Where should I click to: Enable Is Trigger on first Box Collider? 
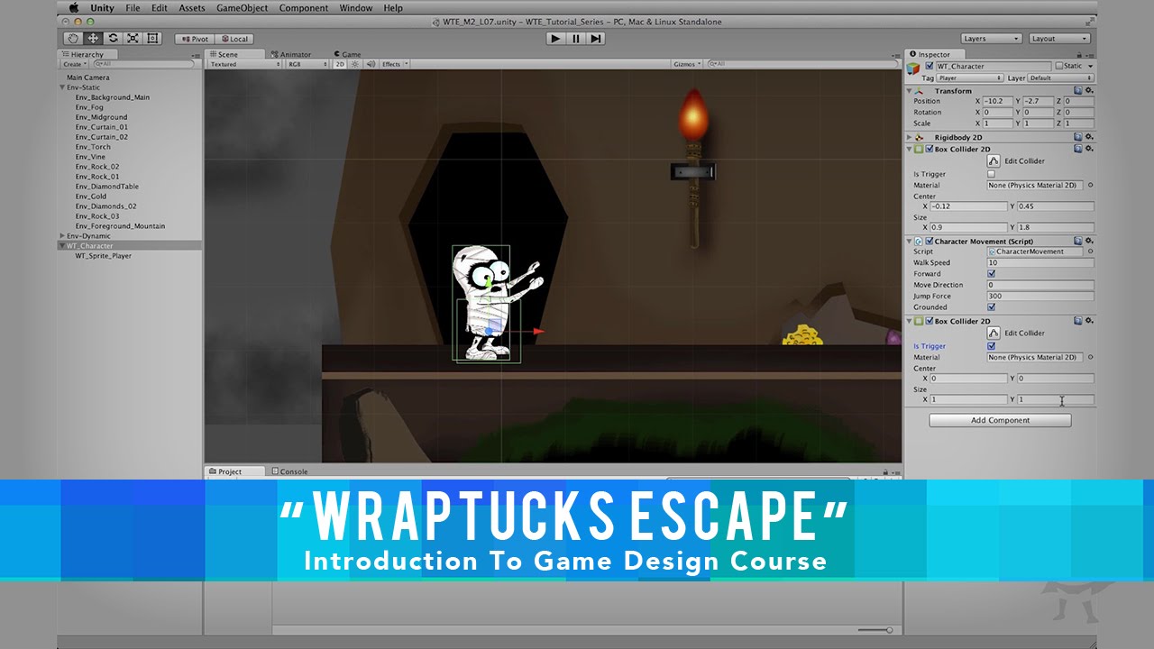[x=992, y=174]
